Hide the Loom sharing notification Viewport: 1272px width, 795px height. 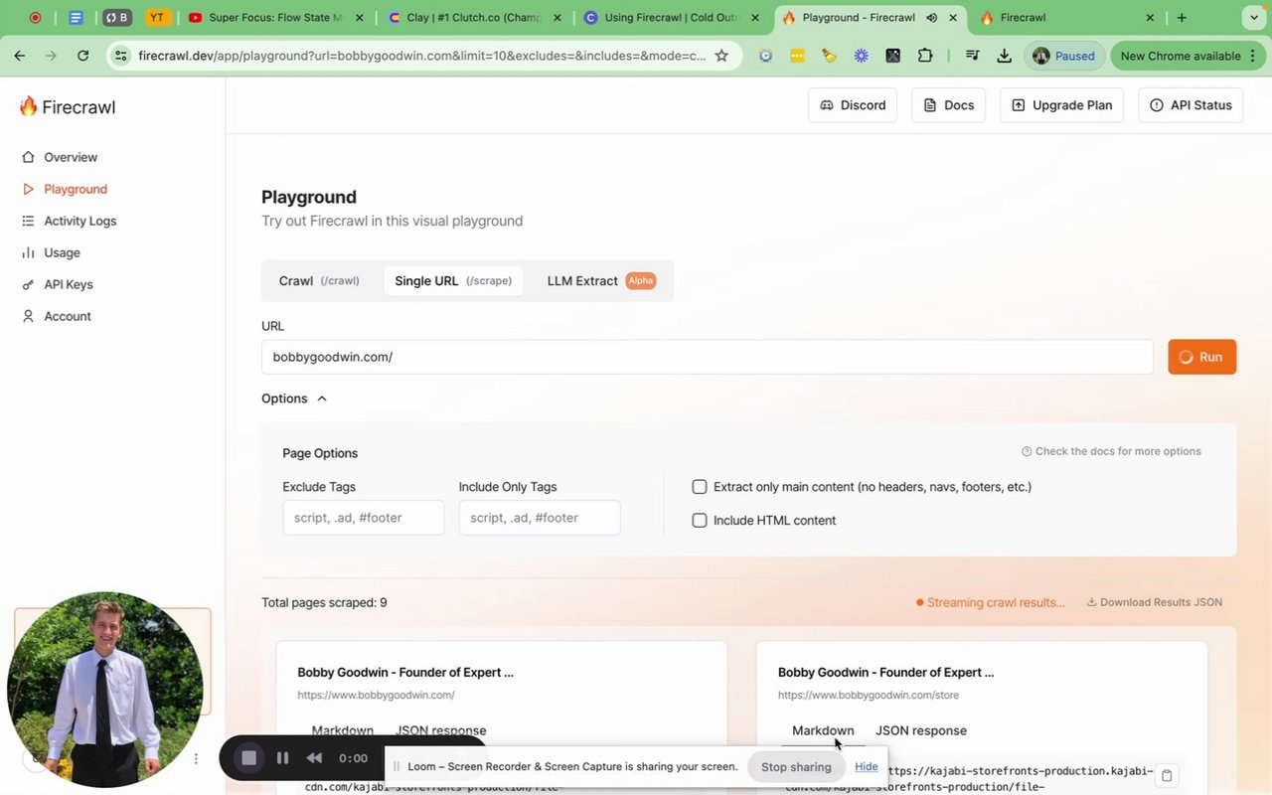pyautogui.click(x=867, y=766)
